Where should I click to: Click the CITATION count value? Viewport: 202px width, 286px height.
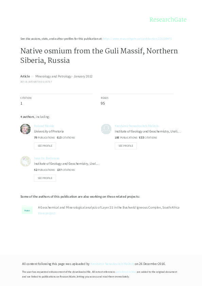tap(21, 103)
